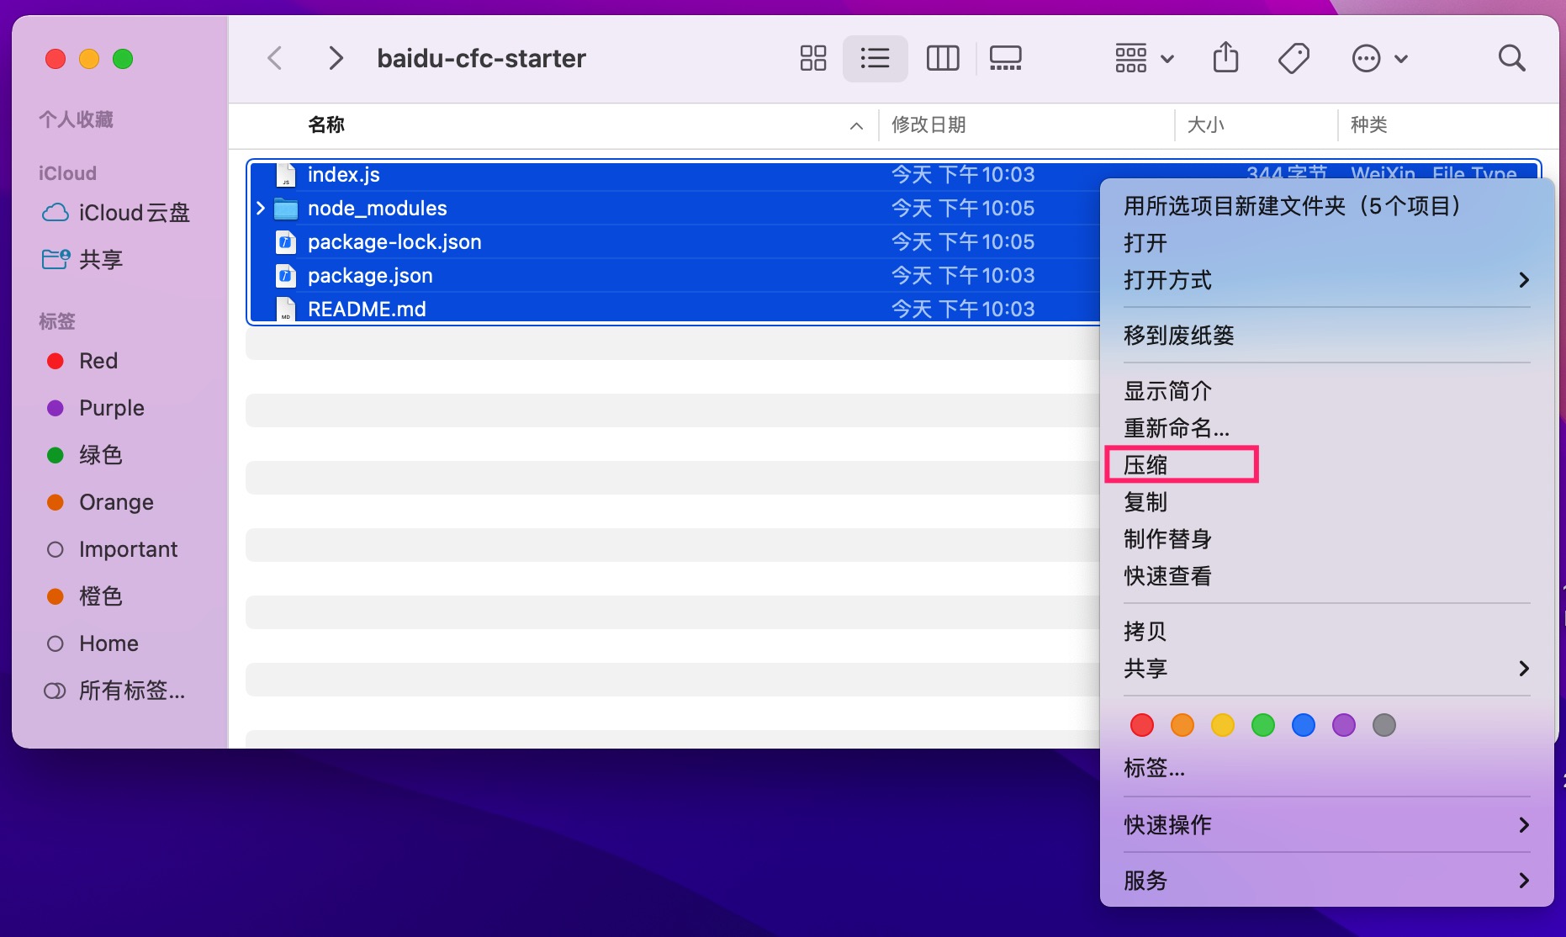Click the tag icon in toolbar
Screen dimensions: 1566x937
coord(1294,58)
